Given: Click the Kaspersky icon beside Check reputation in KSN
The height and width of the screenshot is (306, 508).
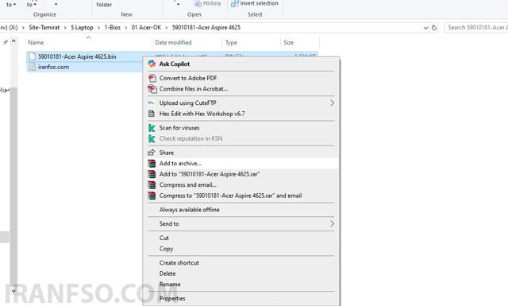Looking at the screenshot, I should click(x=152, y=138).
